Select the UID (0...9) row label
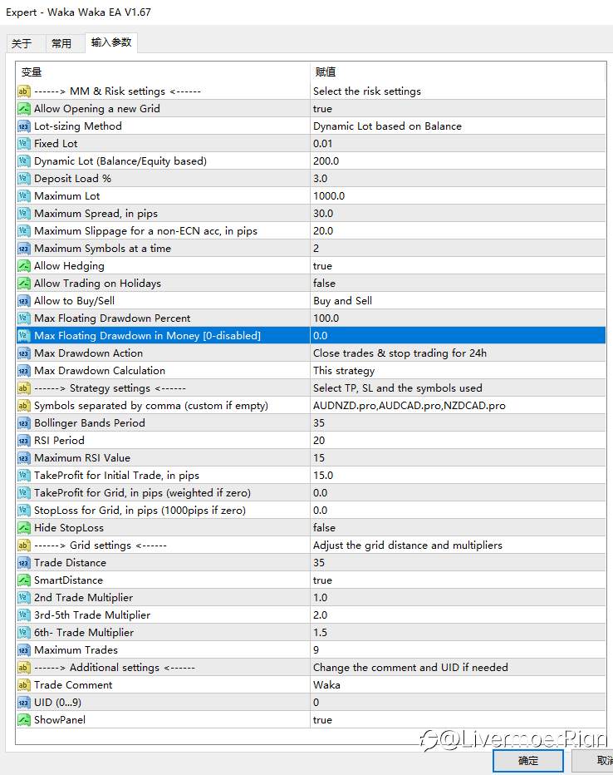The height and width of the screenshot is (775, 613). point(57,703)
